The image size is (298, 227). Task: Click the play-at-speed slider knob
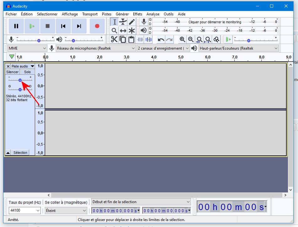tap(248, 41)
